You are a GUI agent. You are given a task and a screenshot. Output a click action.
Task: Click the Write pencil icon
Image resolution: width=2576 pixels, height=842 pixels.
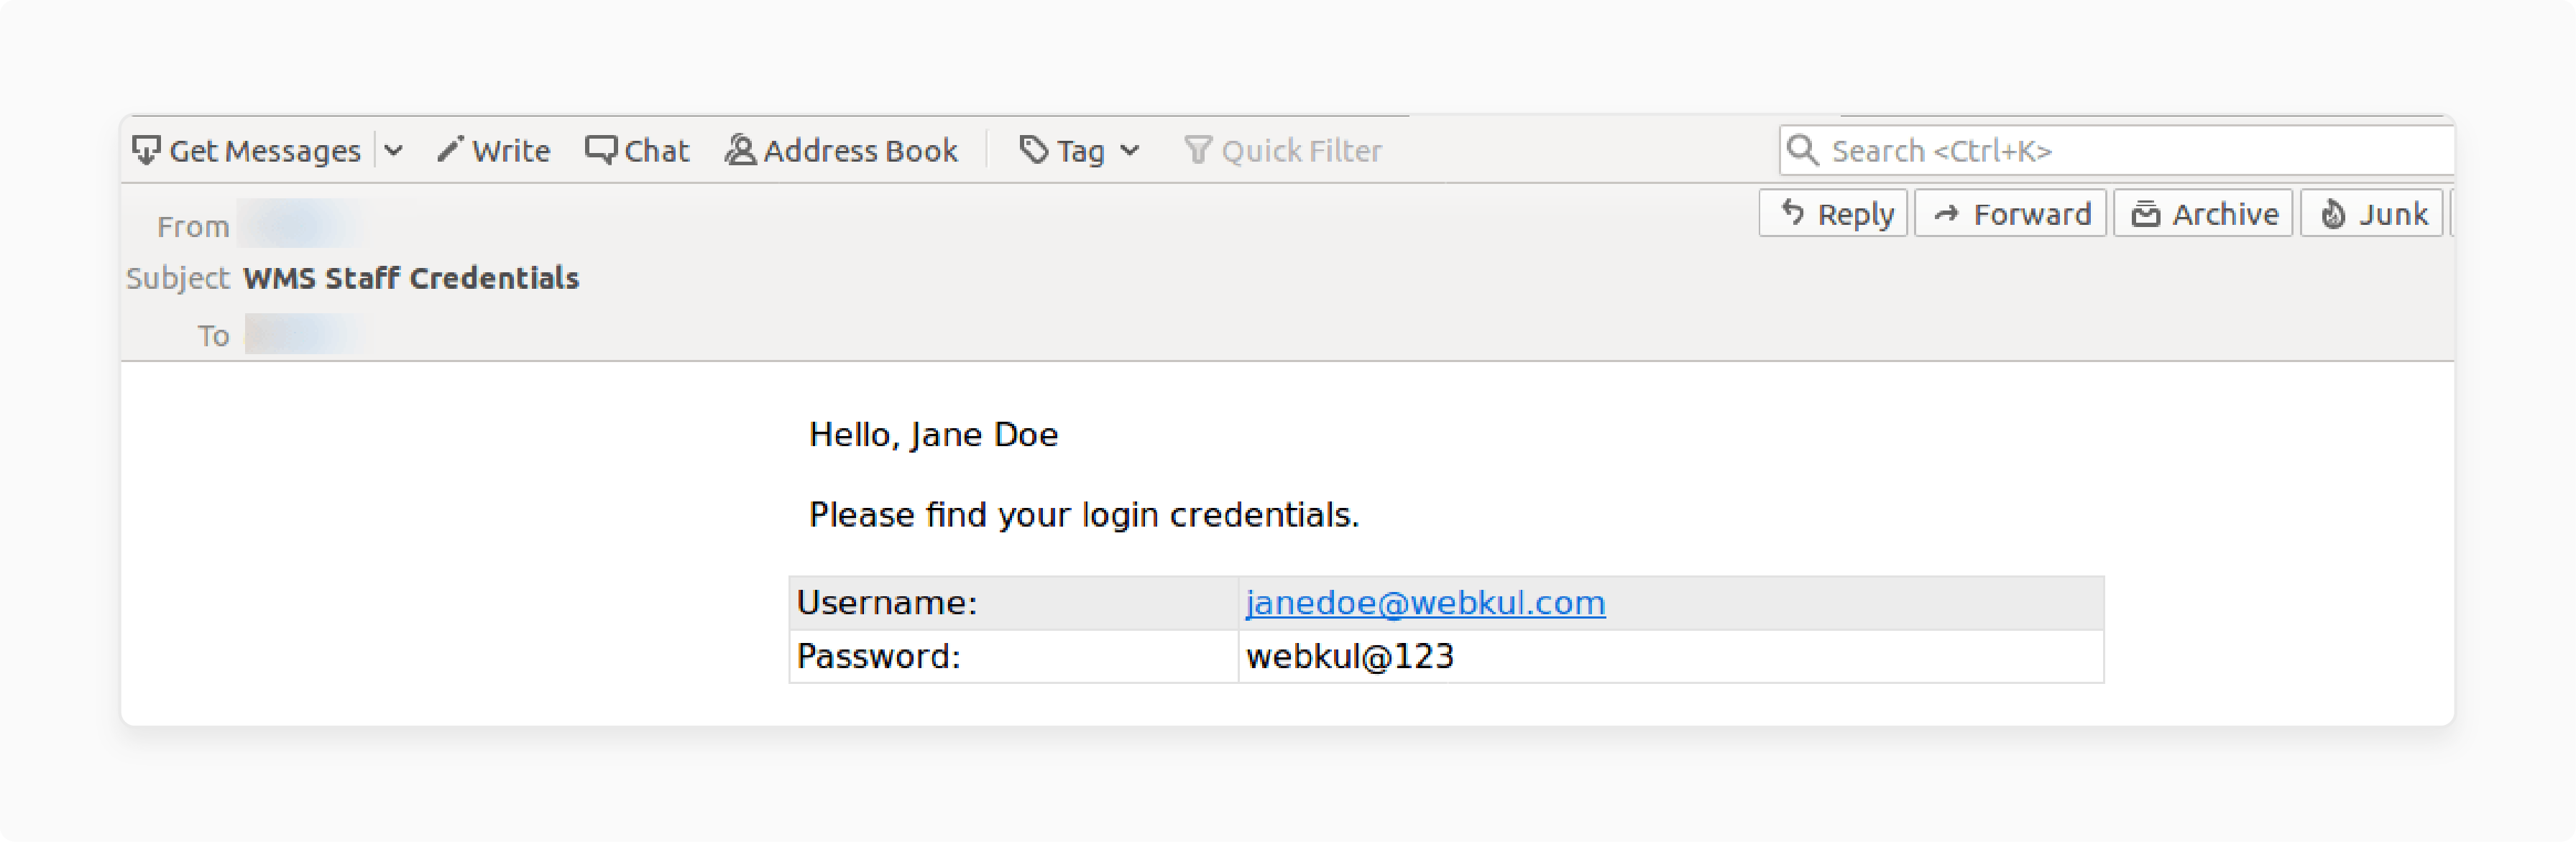point(449,150)
